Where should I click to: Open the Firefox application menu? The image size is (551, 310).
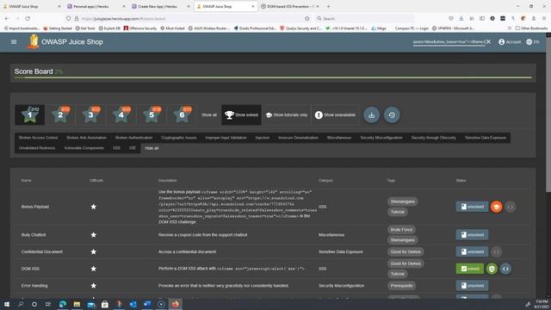543,18
